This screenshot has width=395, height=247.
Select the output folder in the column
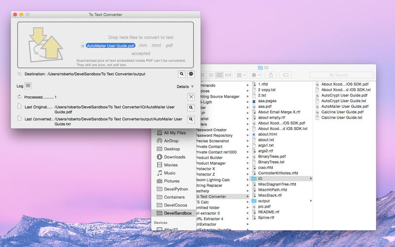point(264,201)
